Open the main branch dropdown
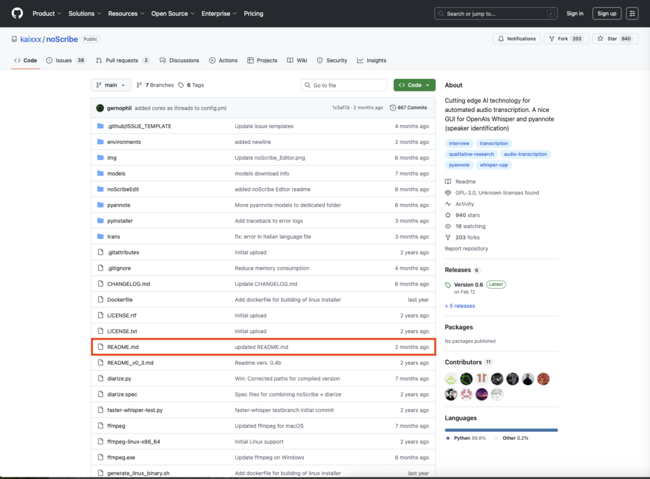 [111, 85]
